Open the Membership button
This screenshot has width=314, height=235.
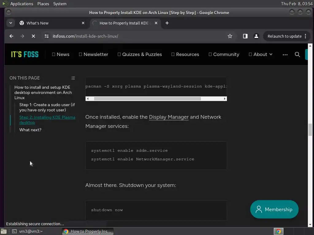point(274,209)
